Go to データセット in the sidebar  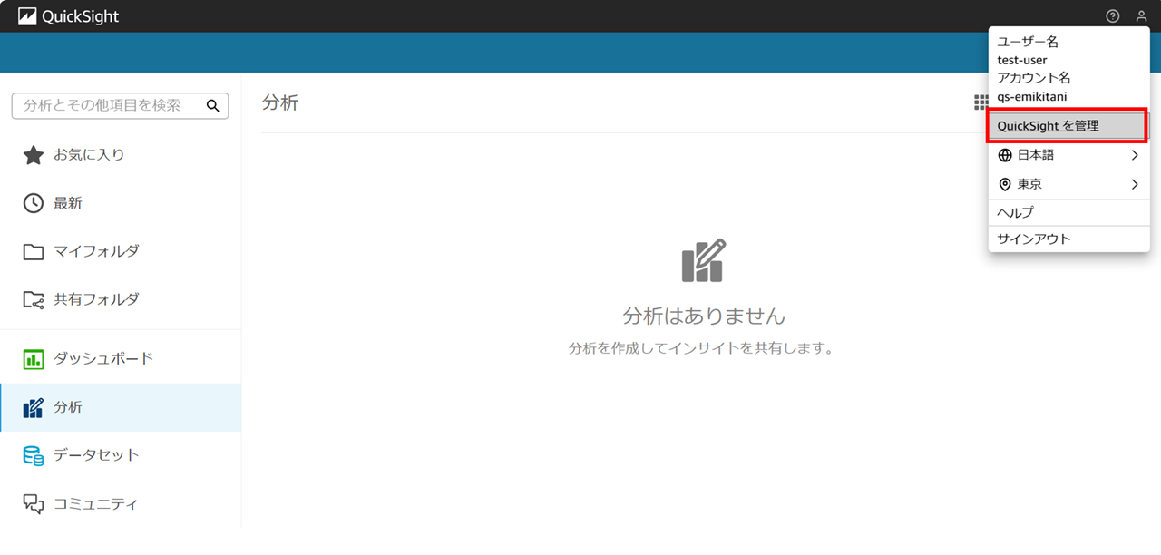click(121, 455)
